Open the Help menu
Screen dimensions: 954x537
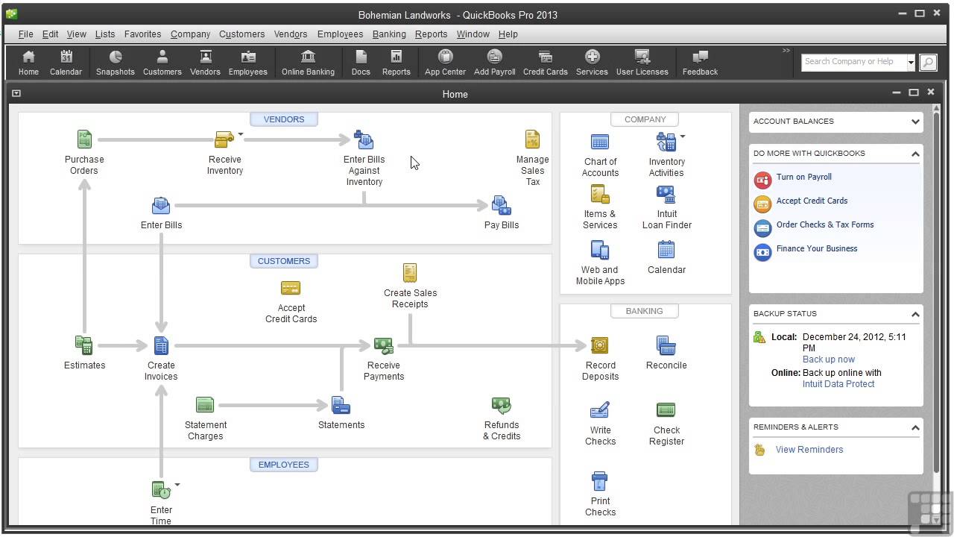(508, 34)
